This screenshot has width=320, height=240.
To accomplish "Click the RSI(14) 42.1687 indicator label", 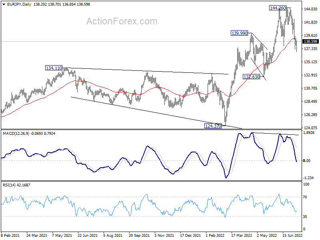I will tap(16, 185).
